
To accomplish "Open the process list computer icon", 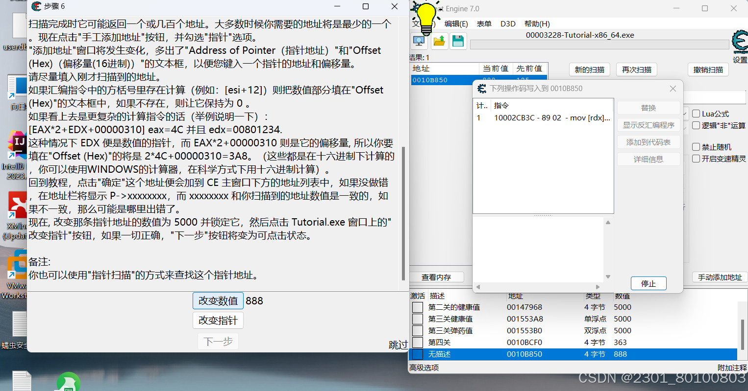I will (419, 41).
